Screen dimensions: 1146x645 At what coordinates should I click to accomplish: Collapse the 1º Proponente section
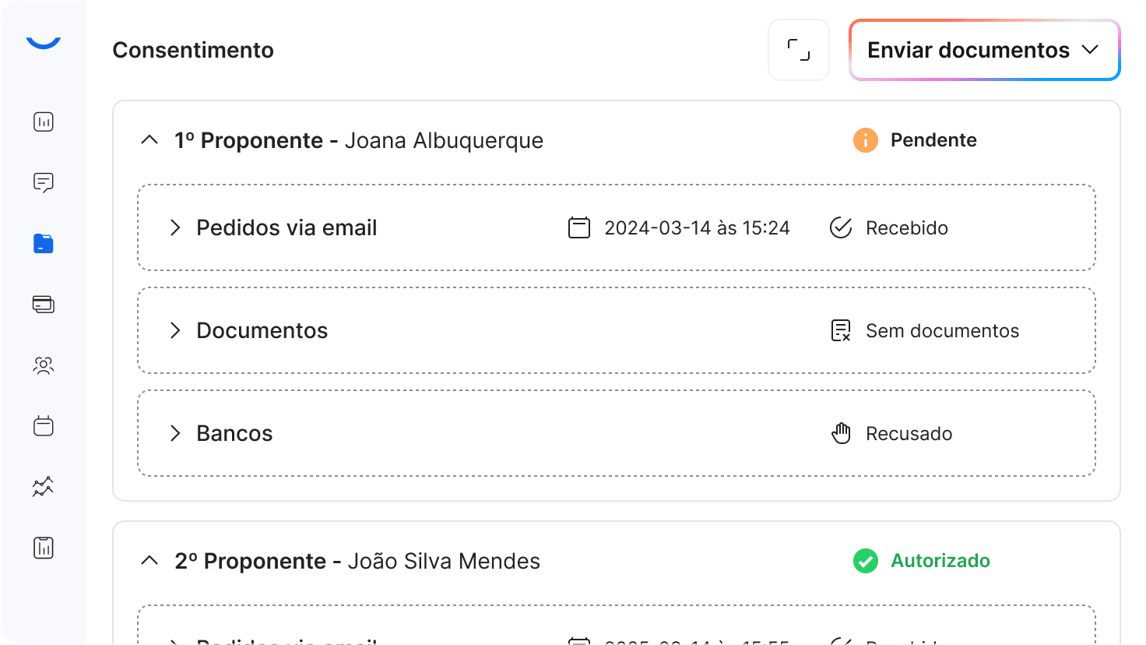tap(149, 140)
